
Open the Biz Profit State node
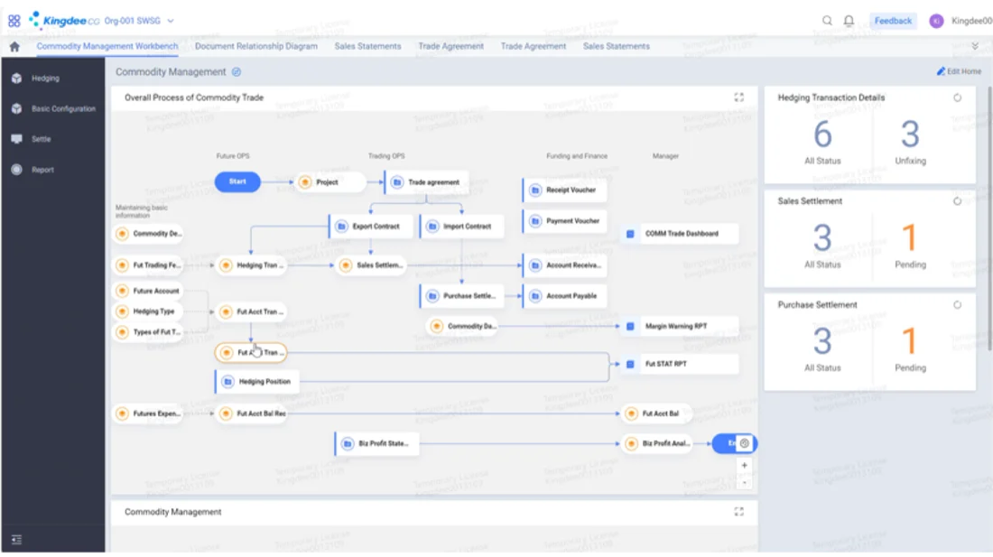tap(376, 443)
